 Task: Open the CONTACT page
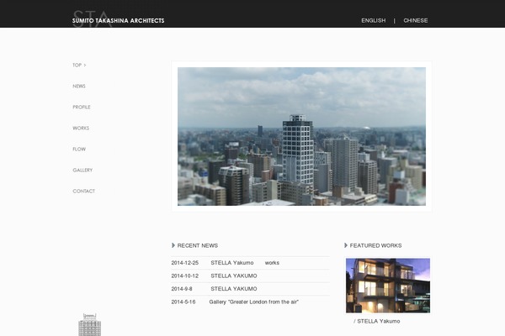click(x=83, y=191)
